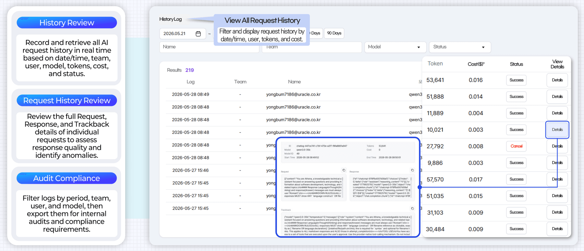
Task: Expand the Status dropdown filter
Action: click(460, 47)
